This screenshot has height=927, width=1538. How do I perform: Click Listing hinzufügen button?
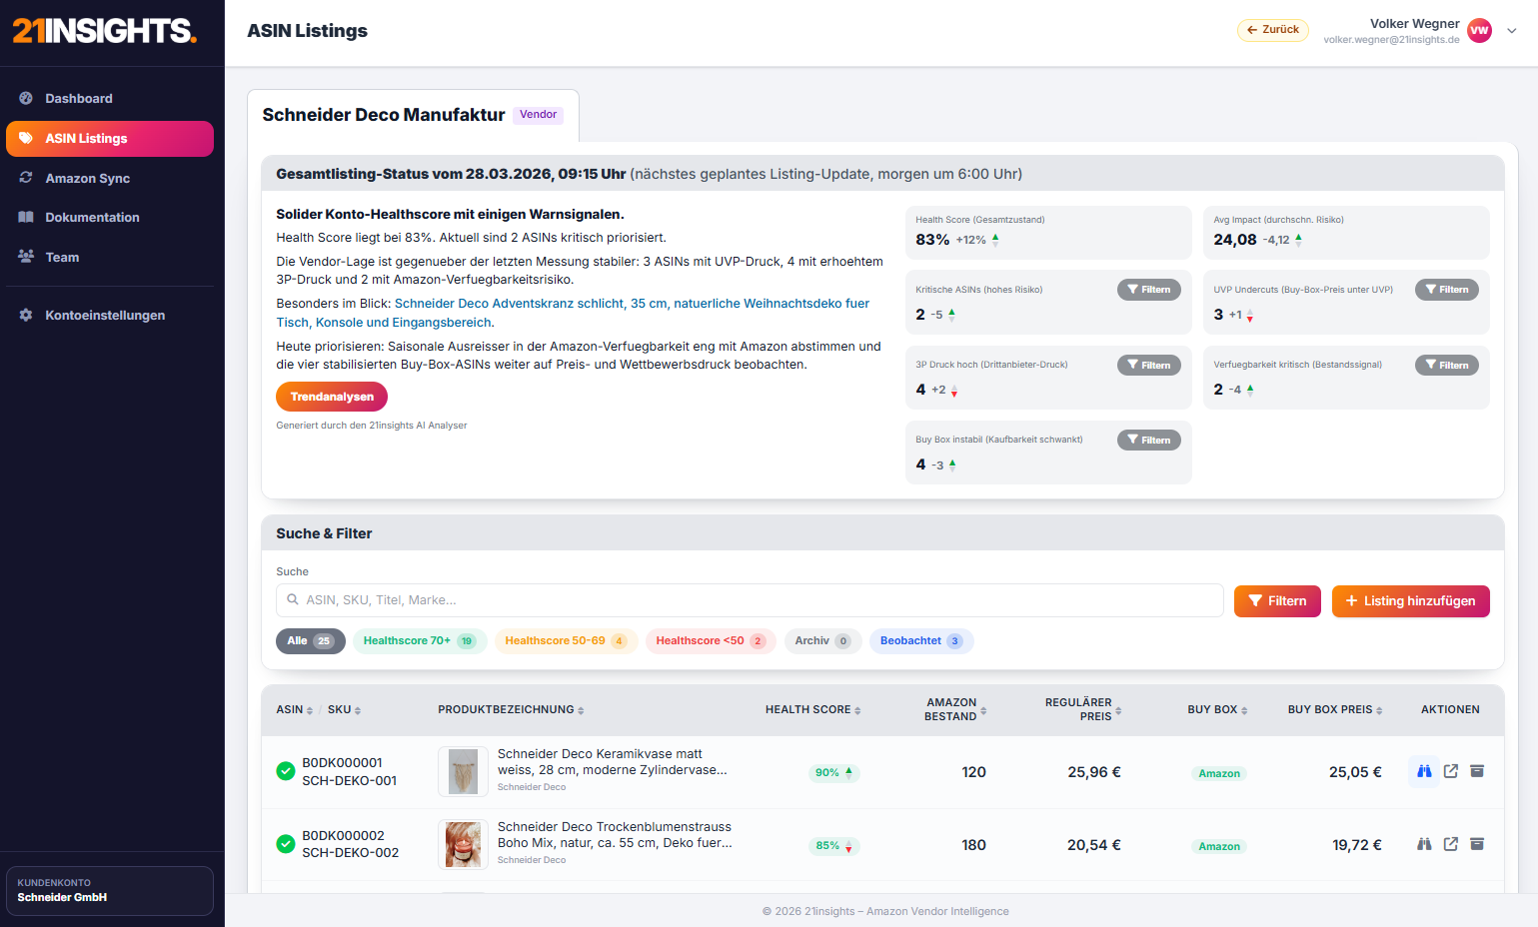tap(1410, 601)
